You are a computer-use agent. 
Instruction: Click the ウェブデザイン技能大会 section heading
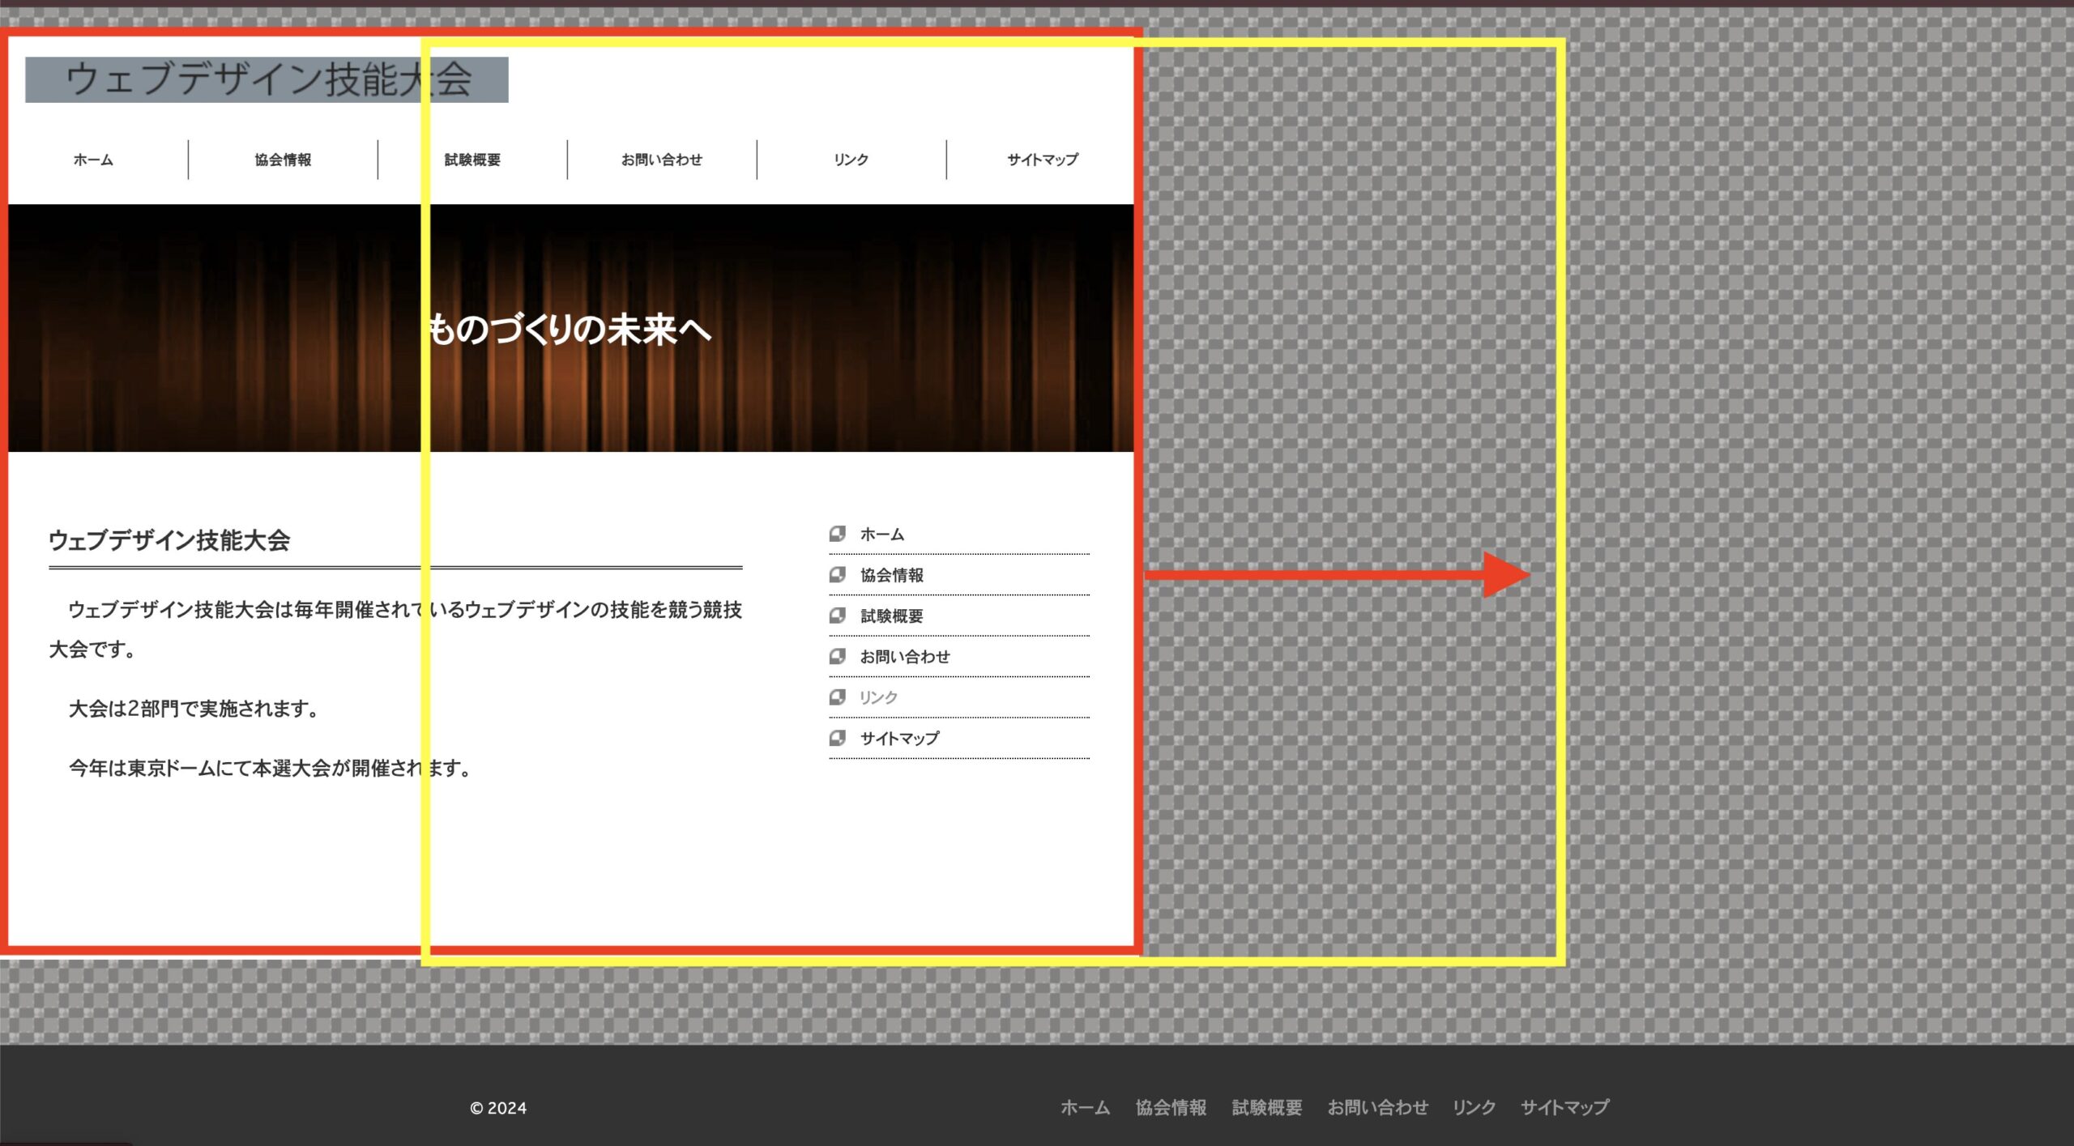tap(169, 540)
